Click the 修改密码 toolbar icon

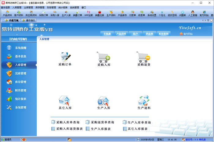click(x=172, y=13)
